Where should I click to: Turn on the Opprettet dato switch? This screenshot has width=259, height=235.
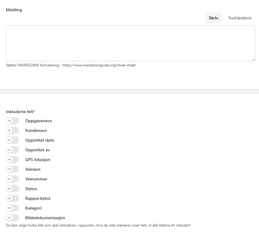click(12, 140)
